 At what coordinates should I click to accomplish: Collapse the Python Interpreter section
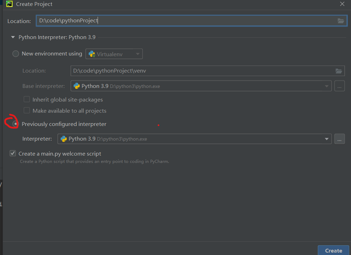pyautogui.click(x=13, y=37)
